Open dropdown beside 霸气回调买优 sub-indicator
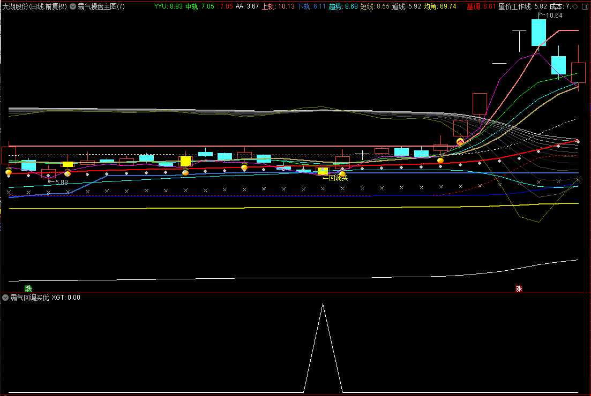This screenshot has height=396, width=591. tap(5, 298)
